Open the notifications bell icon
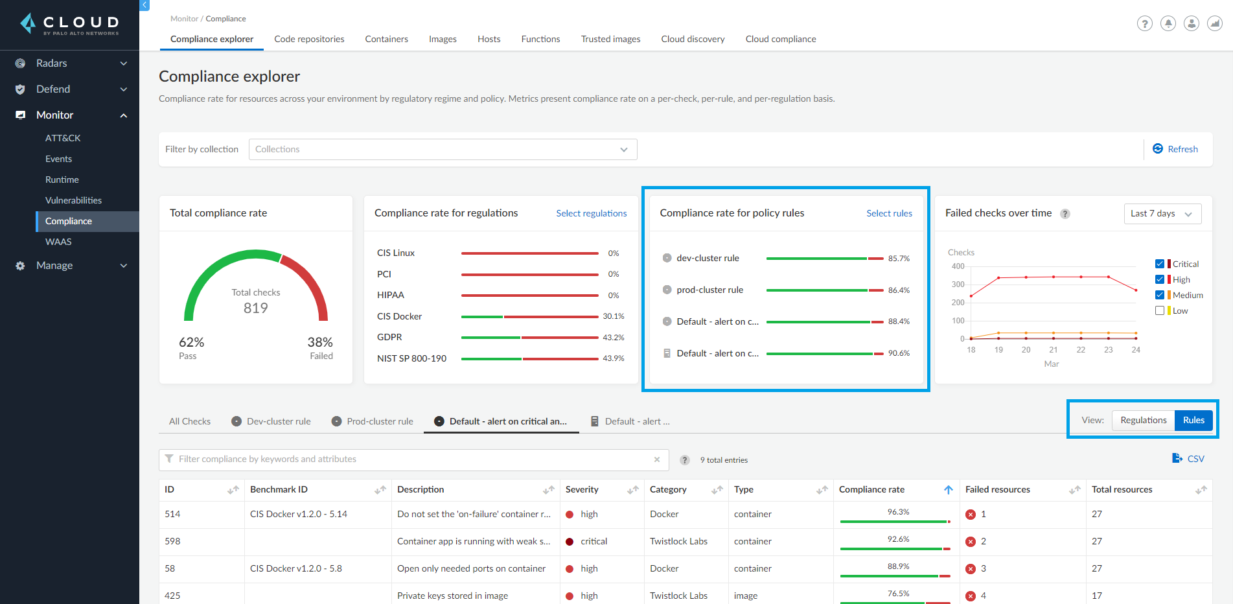The image size is (1233, 604). click(x=1168, y=24)
